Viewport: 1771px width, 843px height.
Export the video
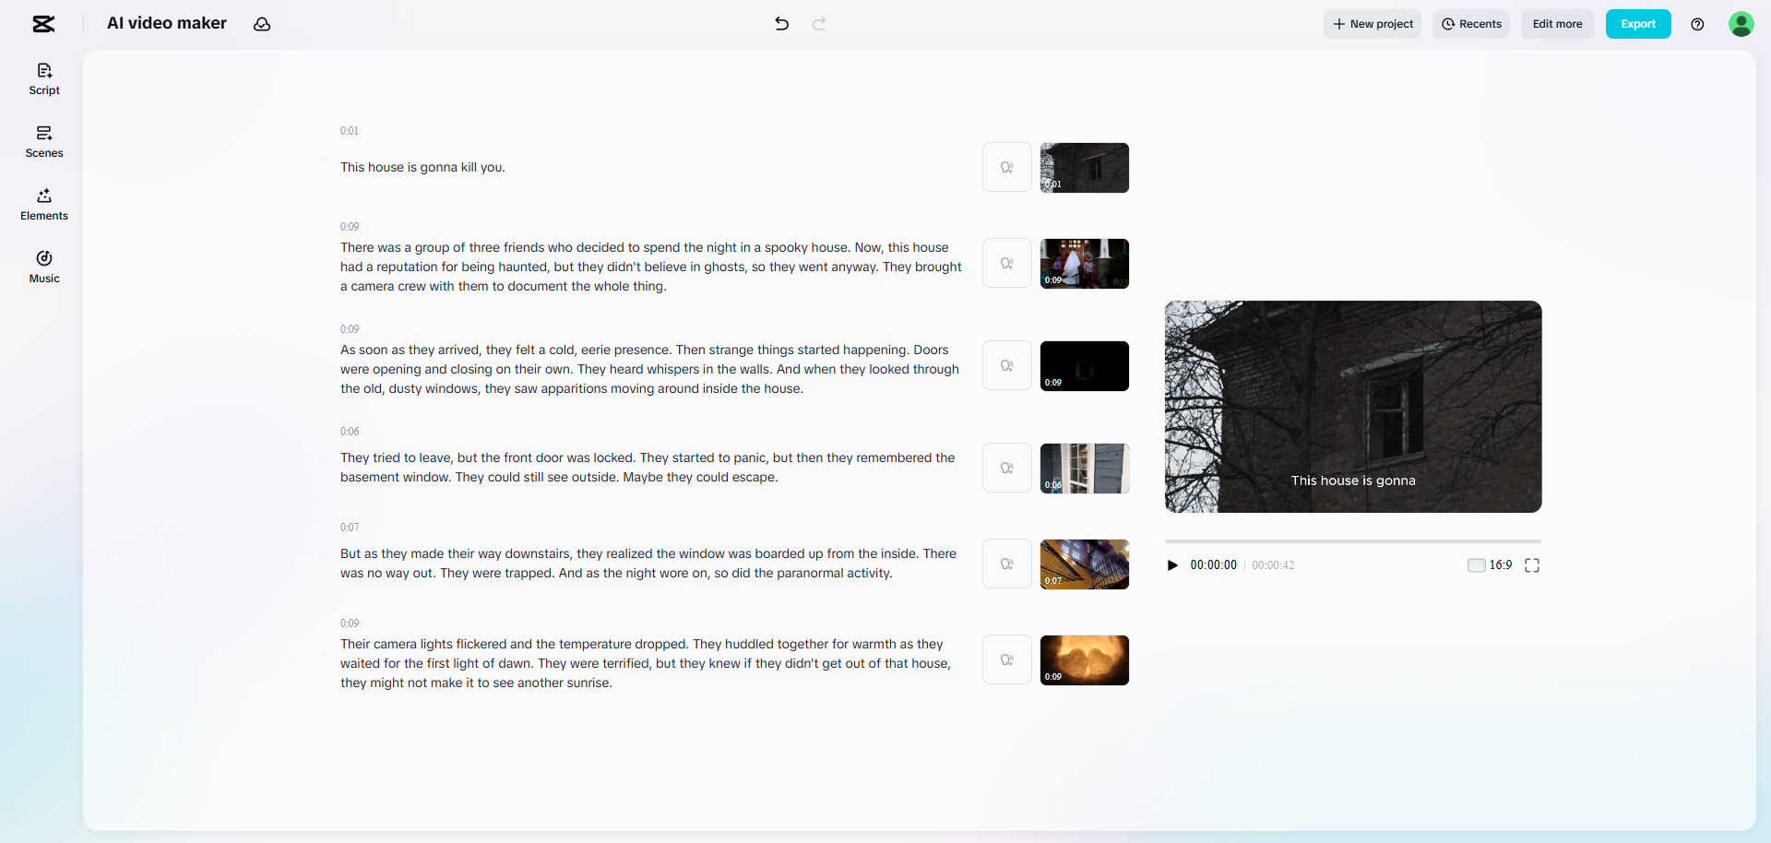1638,24
